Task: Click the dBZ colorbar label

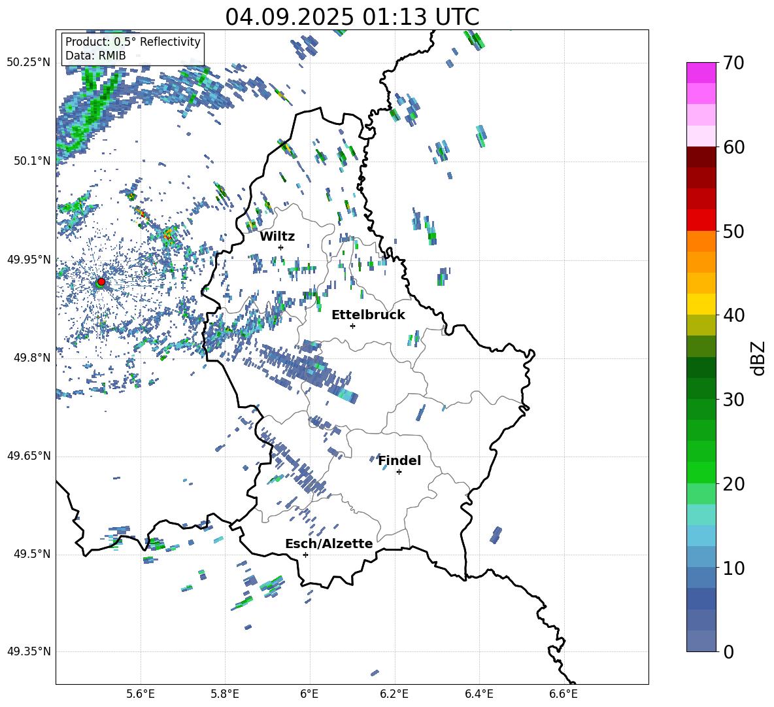Action: (x=759, y=358)
